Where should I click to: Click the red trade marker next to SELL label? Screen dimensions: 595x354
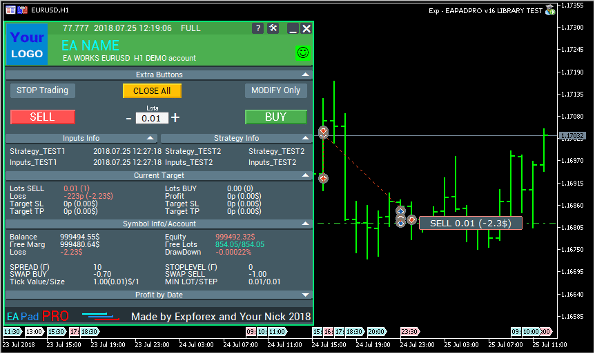(x=411, y=220)
